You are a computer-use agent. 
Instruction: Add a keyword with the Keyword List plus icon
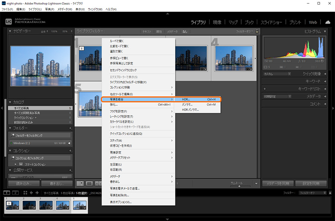[x=265, y=89]
